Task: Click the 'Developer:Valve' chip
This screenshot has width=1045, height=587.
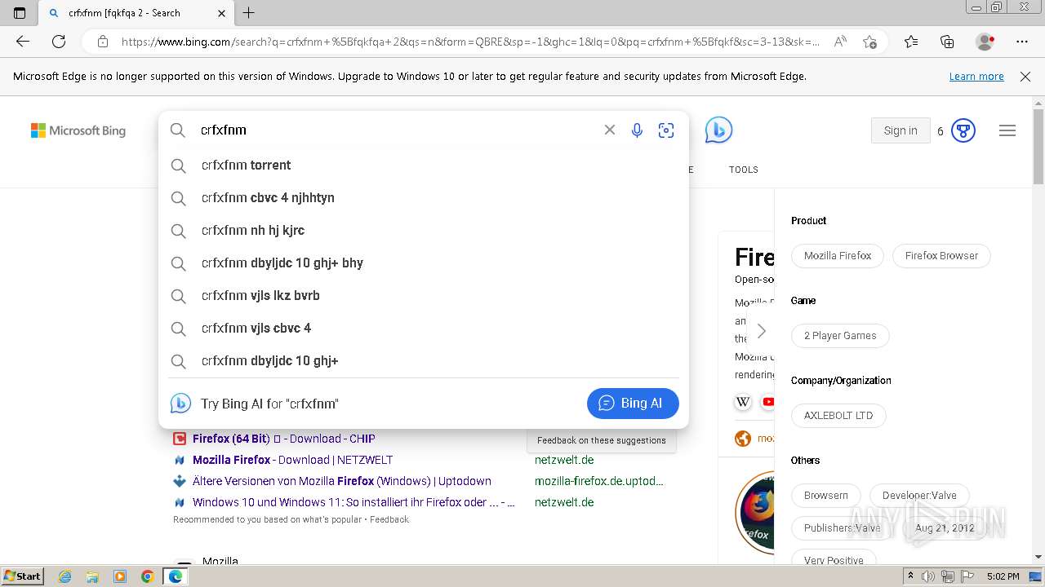Action: [919, 496]
